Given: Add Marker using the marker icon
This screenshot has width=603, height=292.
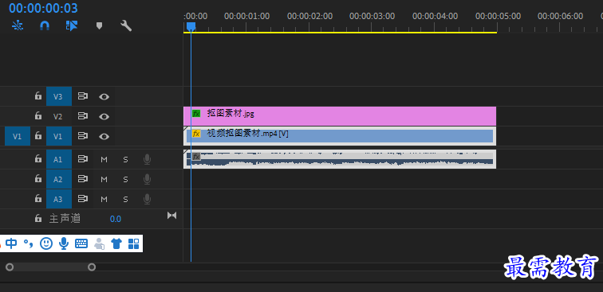Looking at the screenshot, I should (x=99, y=25).
